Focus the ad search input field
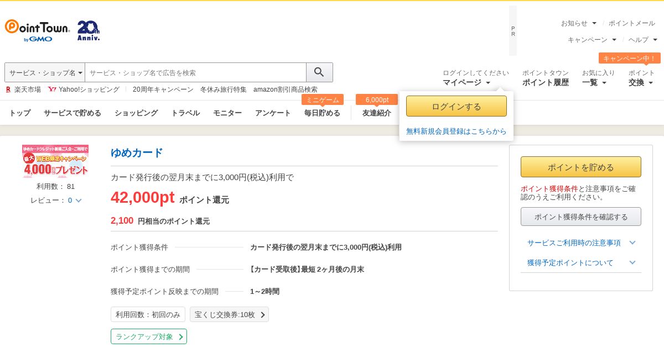The width and height of the screenshot is (664, 348). click(x=195, y=72)
